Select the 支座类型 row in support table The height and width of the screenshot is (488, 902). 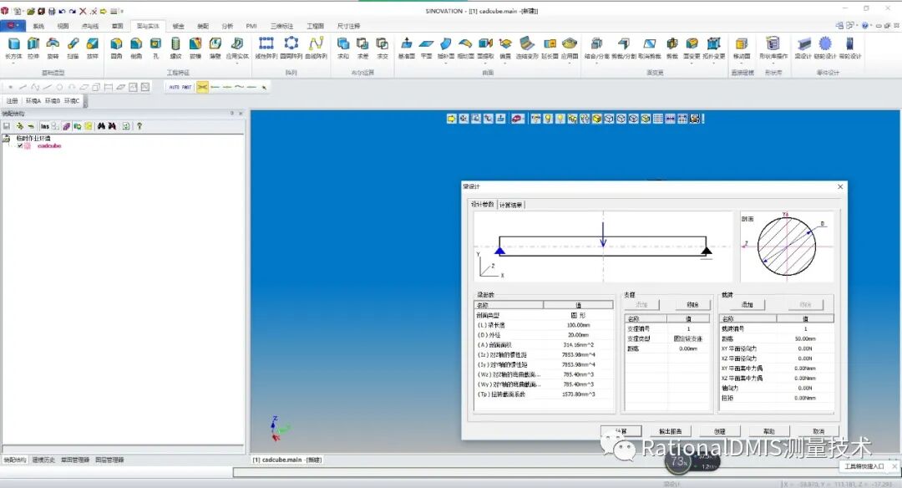coord(667,339)
